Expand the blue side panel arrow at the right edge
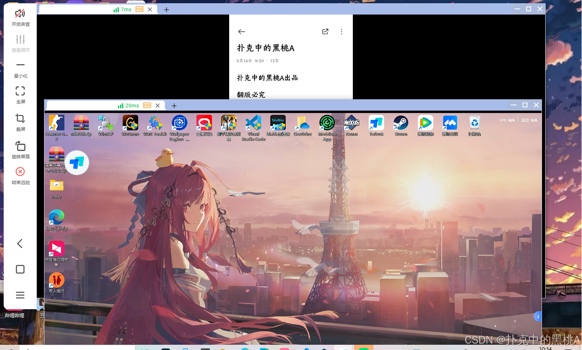582x350 pixels. (538, 316)
